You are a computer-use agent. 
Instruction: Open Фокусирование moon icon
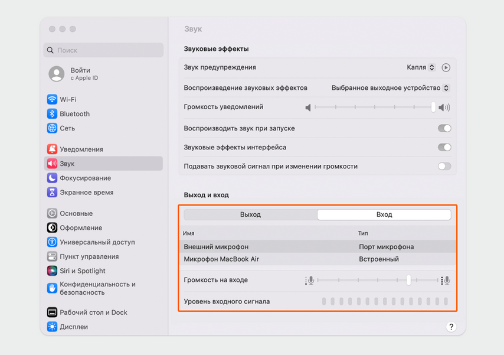pos(52,178)
